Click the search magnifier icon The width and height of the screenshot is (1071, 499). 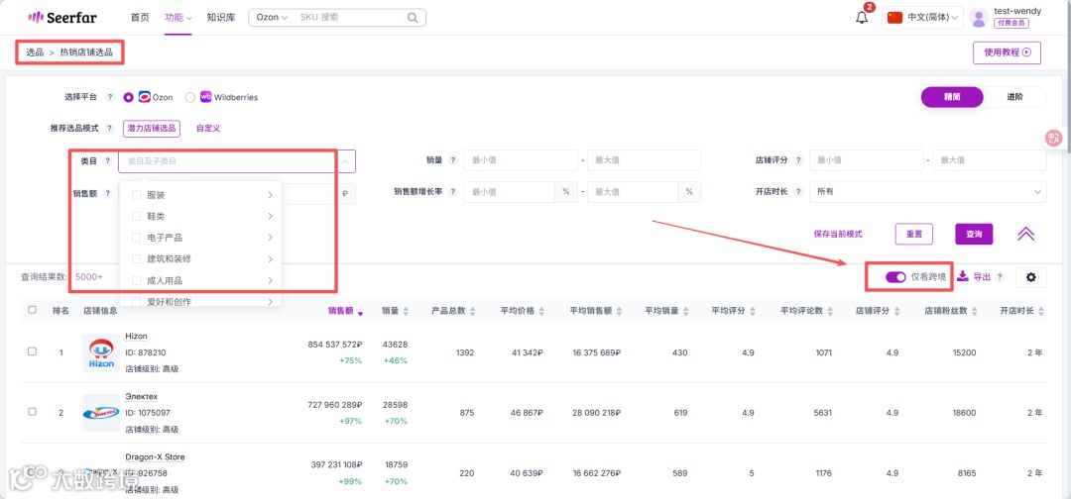click(413, 18)
